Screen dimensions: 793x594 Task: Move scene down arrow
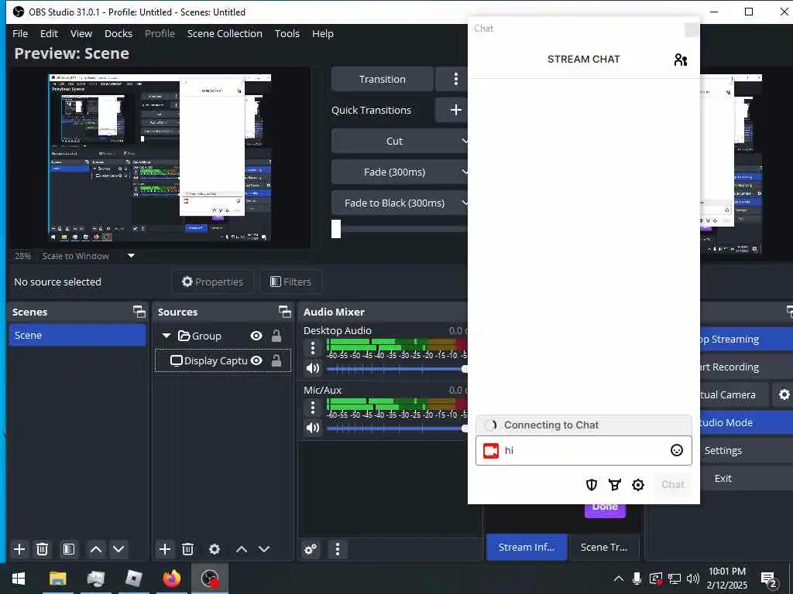tap(118, 549)
